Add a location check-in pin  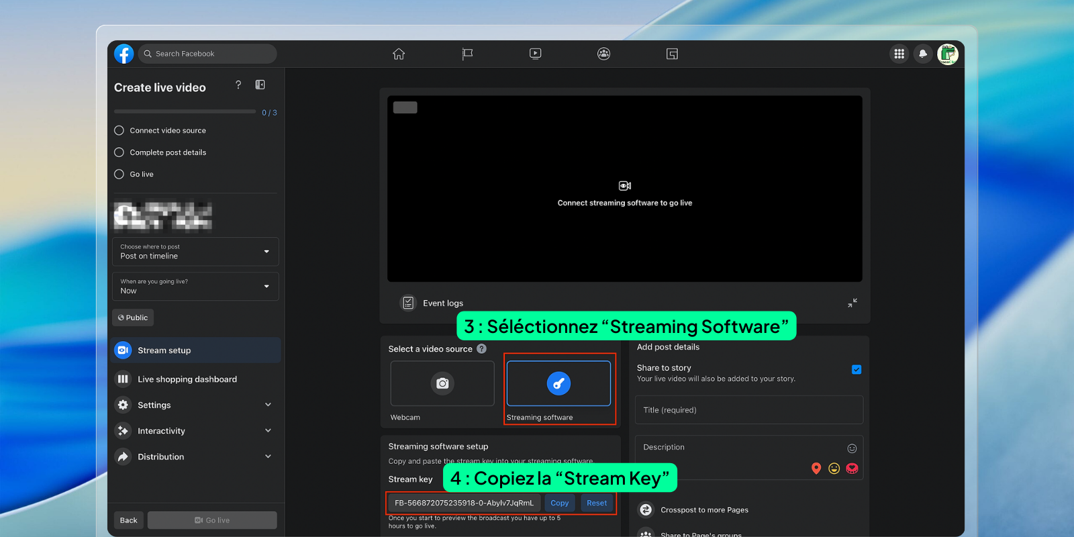(816, 469)
